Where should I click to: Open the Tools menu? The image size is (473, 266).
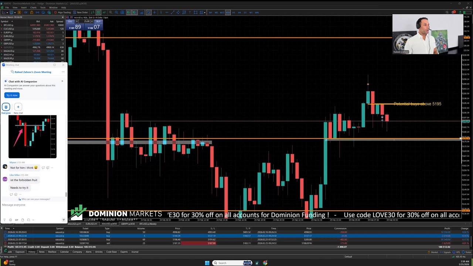[x=43, y=7]
